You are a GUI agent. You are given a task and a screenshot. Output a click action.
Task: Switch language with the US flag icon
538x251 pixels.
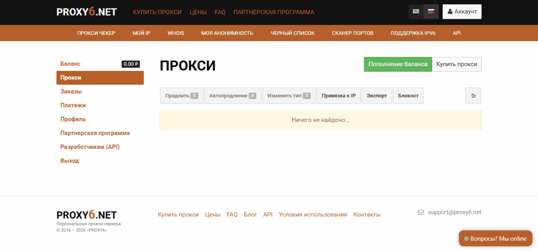coord(416,12)
